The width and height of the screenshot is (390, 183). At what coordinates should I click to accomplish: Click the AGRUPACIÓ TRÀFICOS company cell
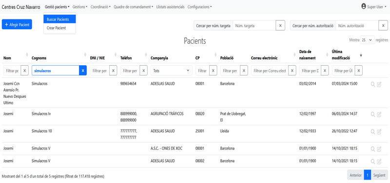(x=167, y=114)
